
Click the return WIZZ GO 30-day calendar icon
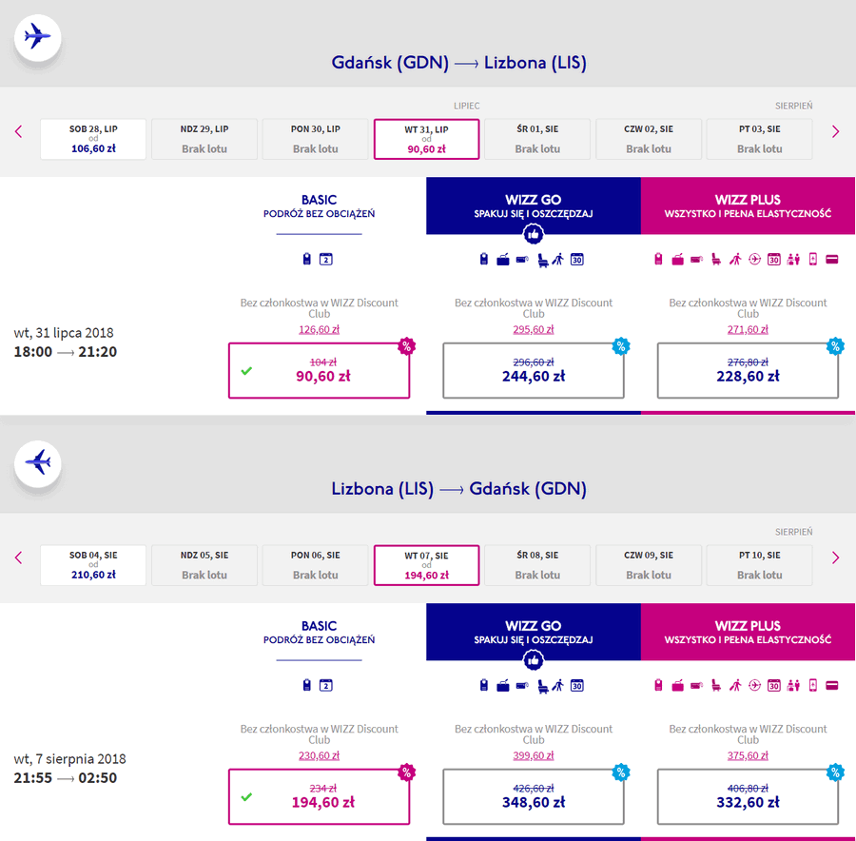click(x=577, y=685)
